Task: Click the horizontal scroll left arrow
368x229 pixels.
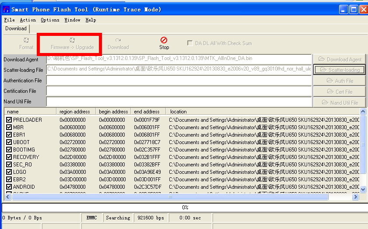Action: coord(8,197)
